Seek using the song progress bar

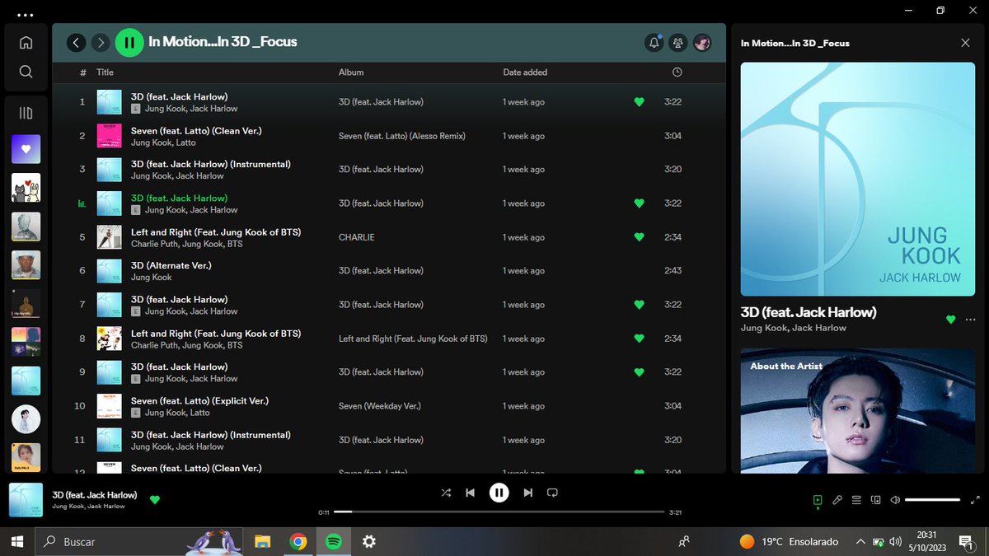point(499,512)
